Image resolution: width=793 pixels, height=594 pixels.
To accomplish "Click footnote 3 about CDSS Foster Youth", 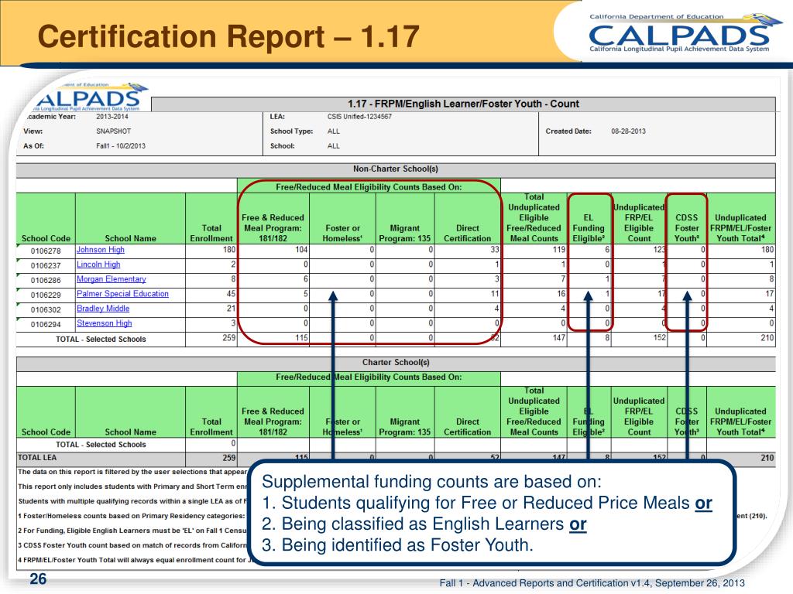I will pyautogui.click(x=133, y=545).
